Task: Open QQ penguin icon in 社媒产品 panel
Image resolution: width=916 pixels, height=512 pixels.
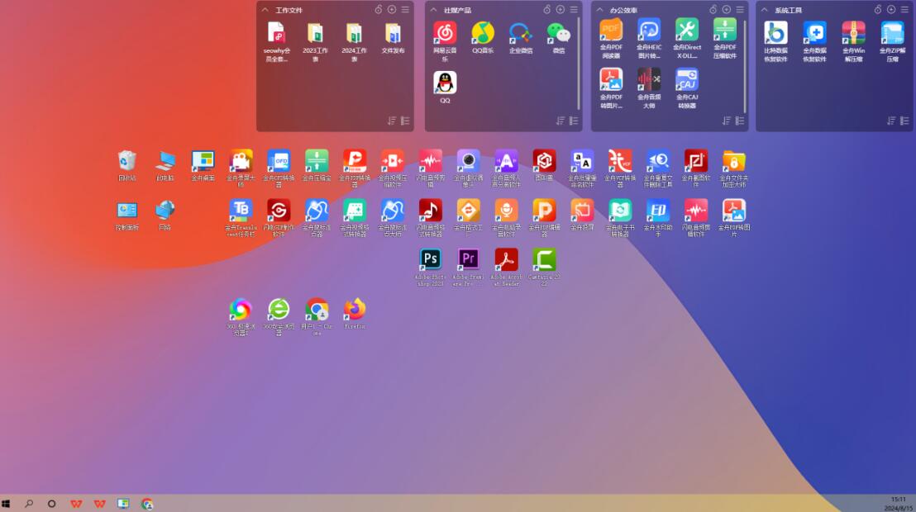Action: pos(445,83)
